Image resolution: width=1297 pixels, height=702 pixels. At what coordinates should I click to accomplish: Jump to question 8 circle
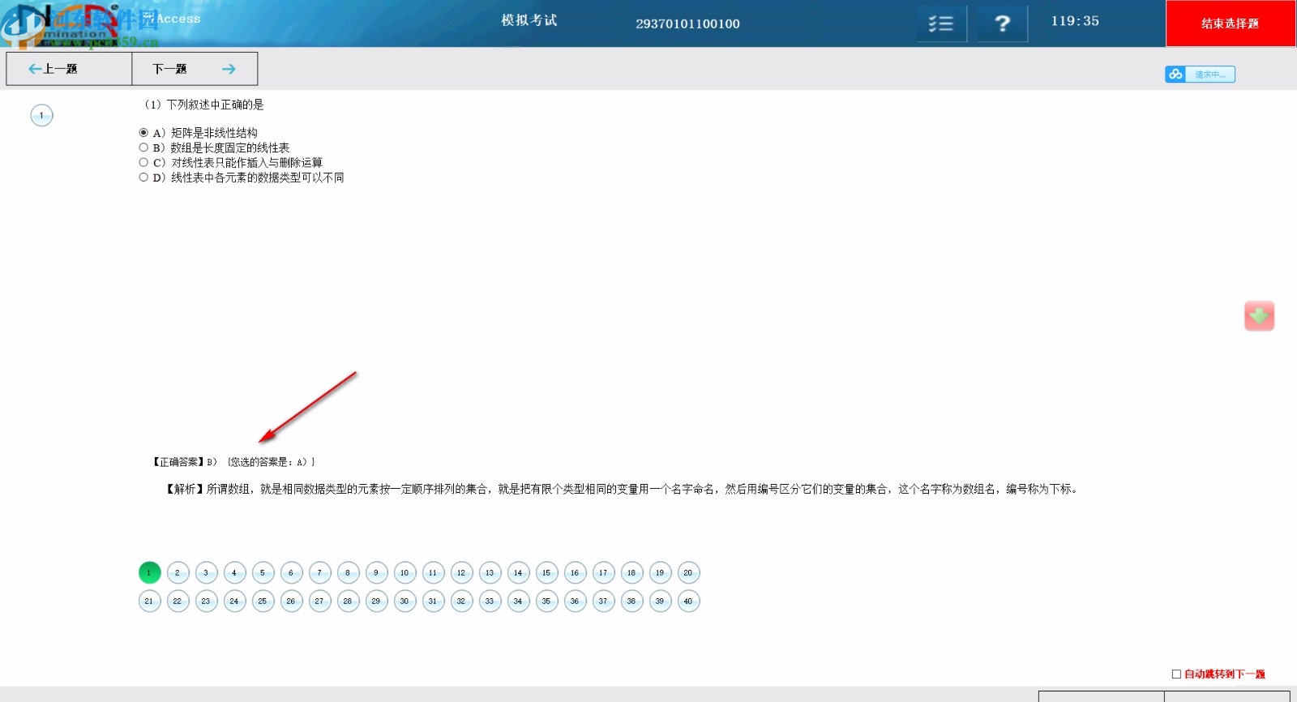tap(348, 573)
